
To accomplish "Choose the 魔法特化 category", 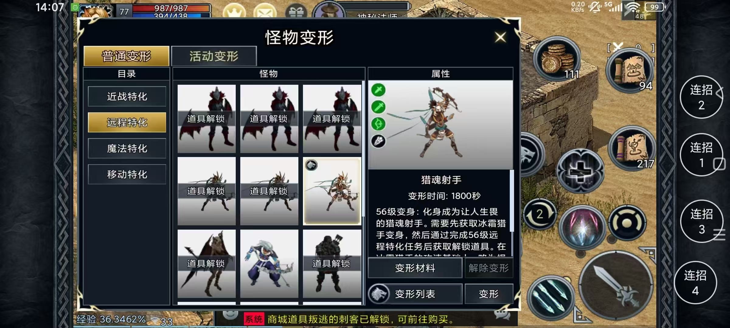I will (x=127, y=149).
